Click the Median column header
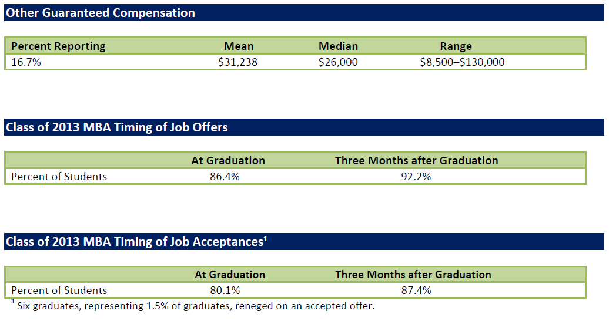The width and height of the screenshot is (609, 321). coord(338,46)
